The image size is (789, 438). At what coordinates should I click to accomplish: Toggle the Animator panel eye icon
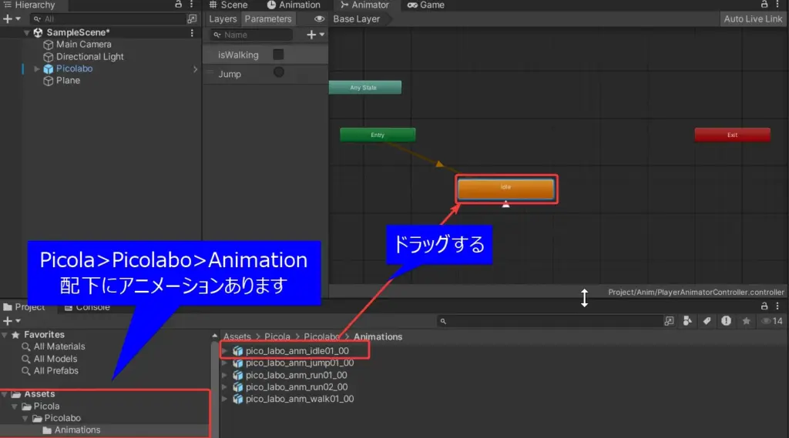click(x=319, y=19)
